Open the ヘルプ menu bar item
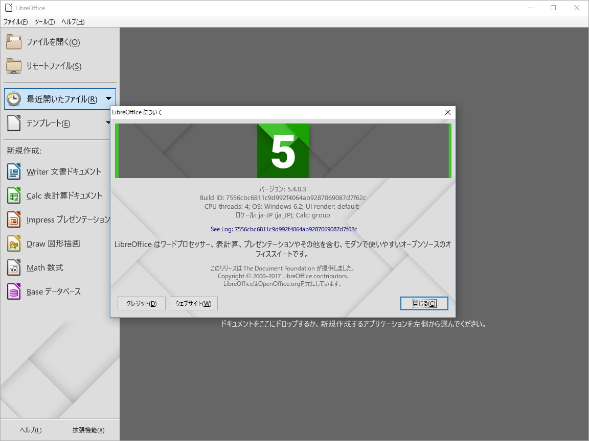The height and width of the screenshot is (441, 589). pos(72,21)
